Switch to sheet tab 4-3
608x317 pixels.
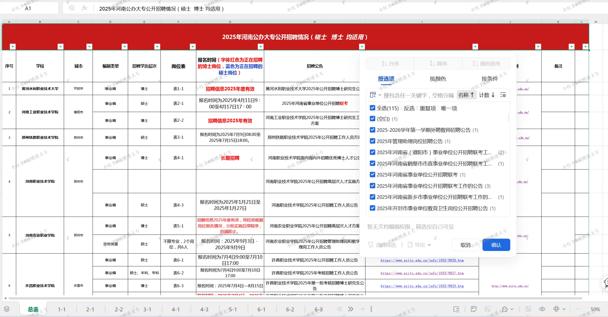[204, 309]
